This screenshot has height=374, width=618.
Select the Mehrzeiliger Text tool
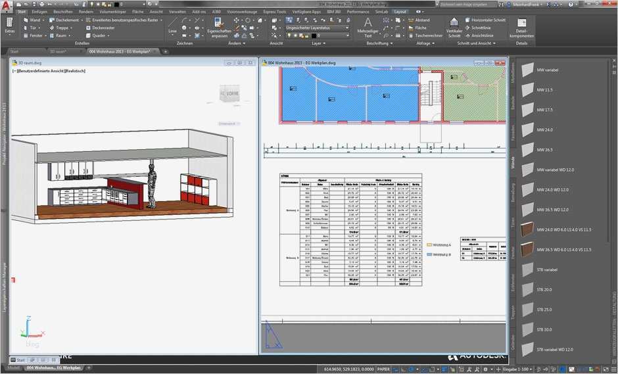pos(368,26)
